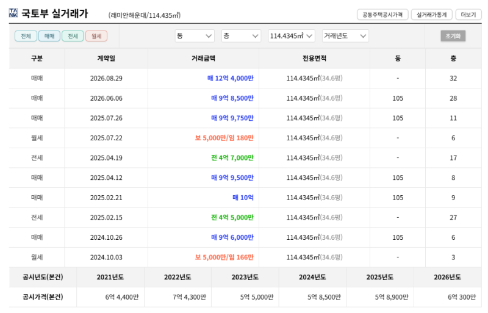Viewport: 488px width, 313px height.
Task: Click the 2022년도 header cell
Action: tap(178, 277)
